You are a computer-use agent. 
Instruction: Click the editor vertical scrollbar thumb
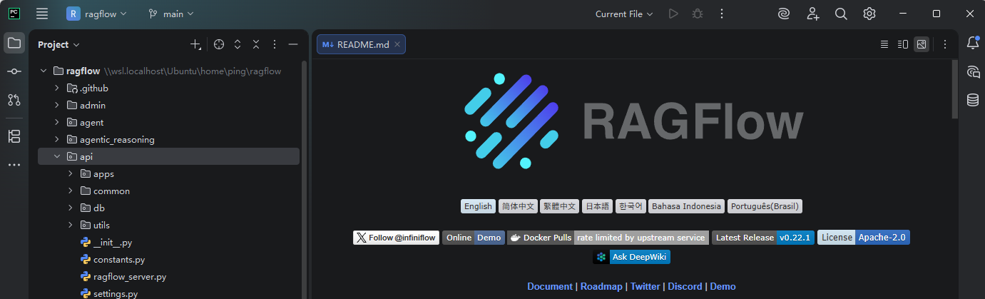955,89
